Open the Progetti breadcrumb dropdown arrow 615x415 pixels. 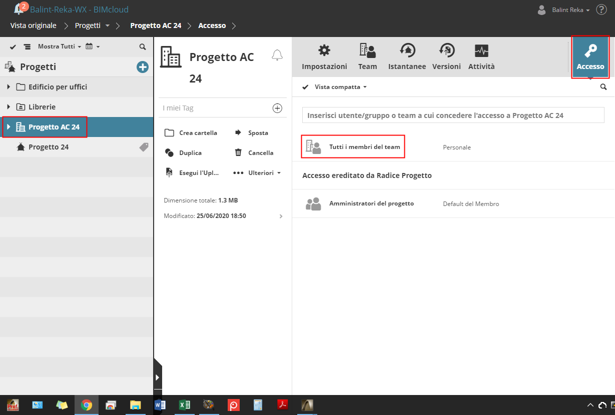click(107, 25)
